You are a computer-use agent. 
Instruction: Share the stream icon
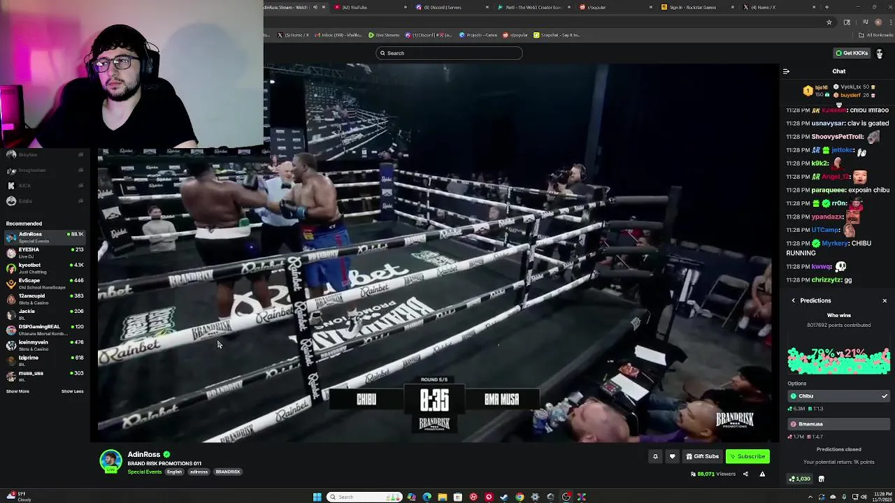tap(745, 474)
